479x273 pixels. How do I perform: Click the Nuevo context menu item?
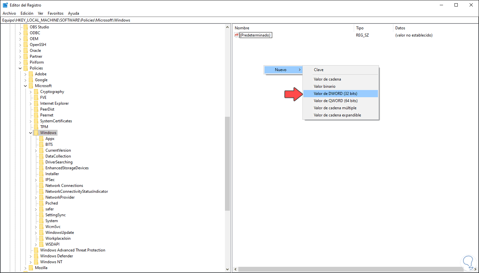click(x=283, y=70)
